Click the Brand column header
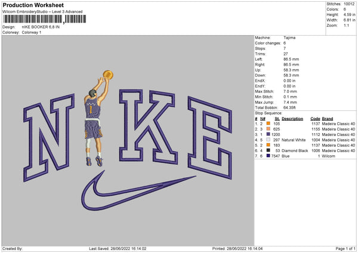The image size is (358, 253). tap(328, 119)
